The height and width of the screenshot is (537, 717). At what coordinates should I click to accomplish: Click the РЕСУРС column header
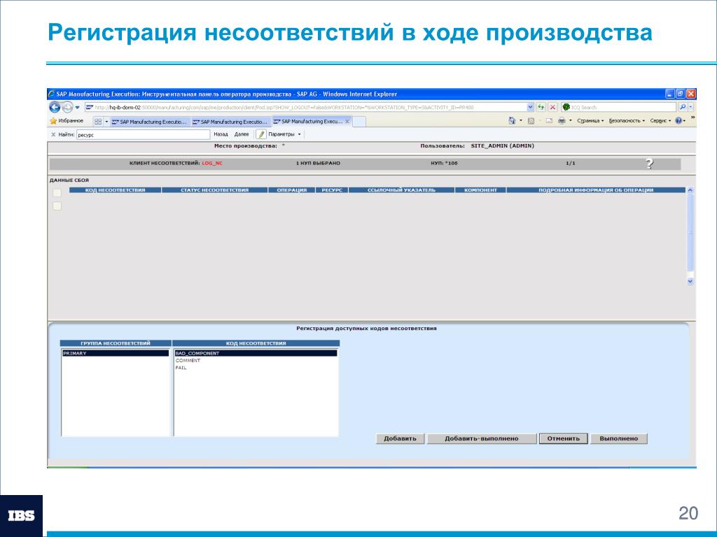[332, 190]
